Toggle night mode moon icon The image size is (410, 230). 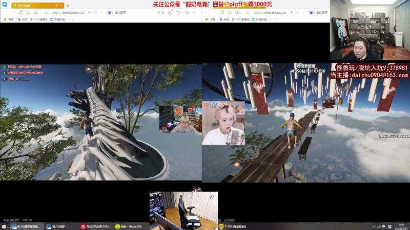coord(187,12)
